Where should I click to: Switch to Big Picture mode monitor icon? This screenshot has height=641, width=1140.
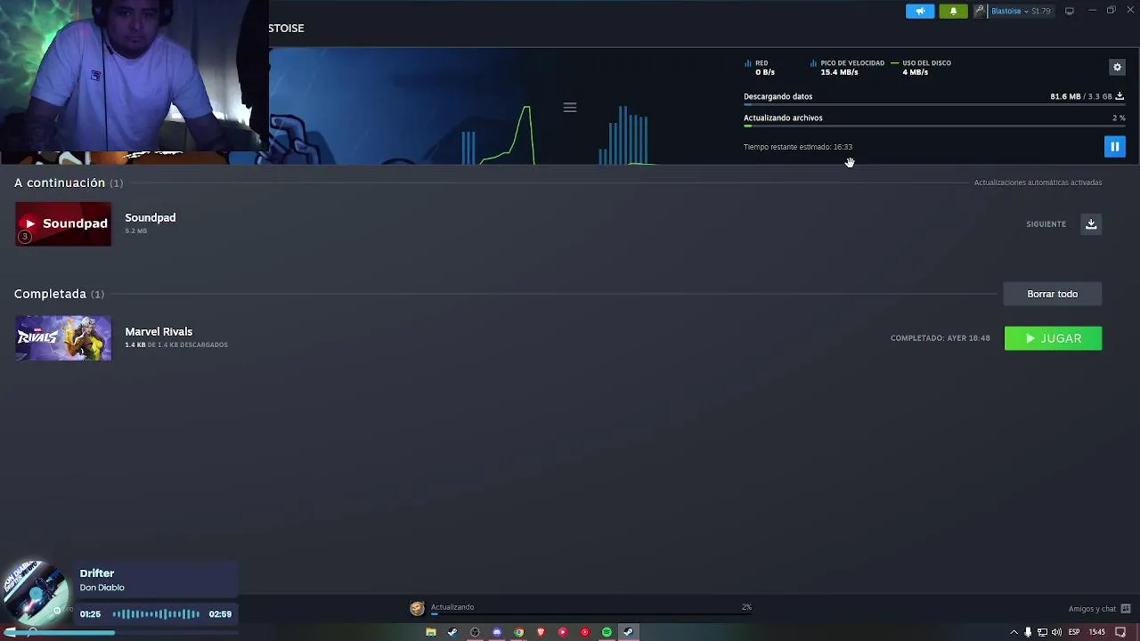pos(1070,11)
